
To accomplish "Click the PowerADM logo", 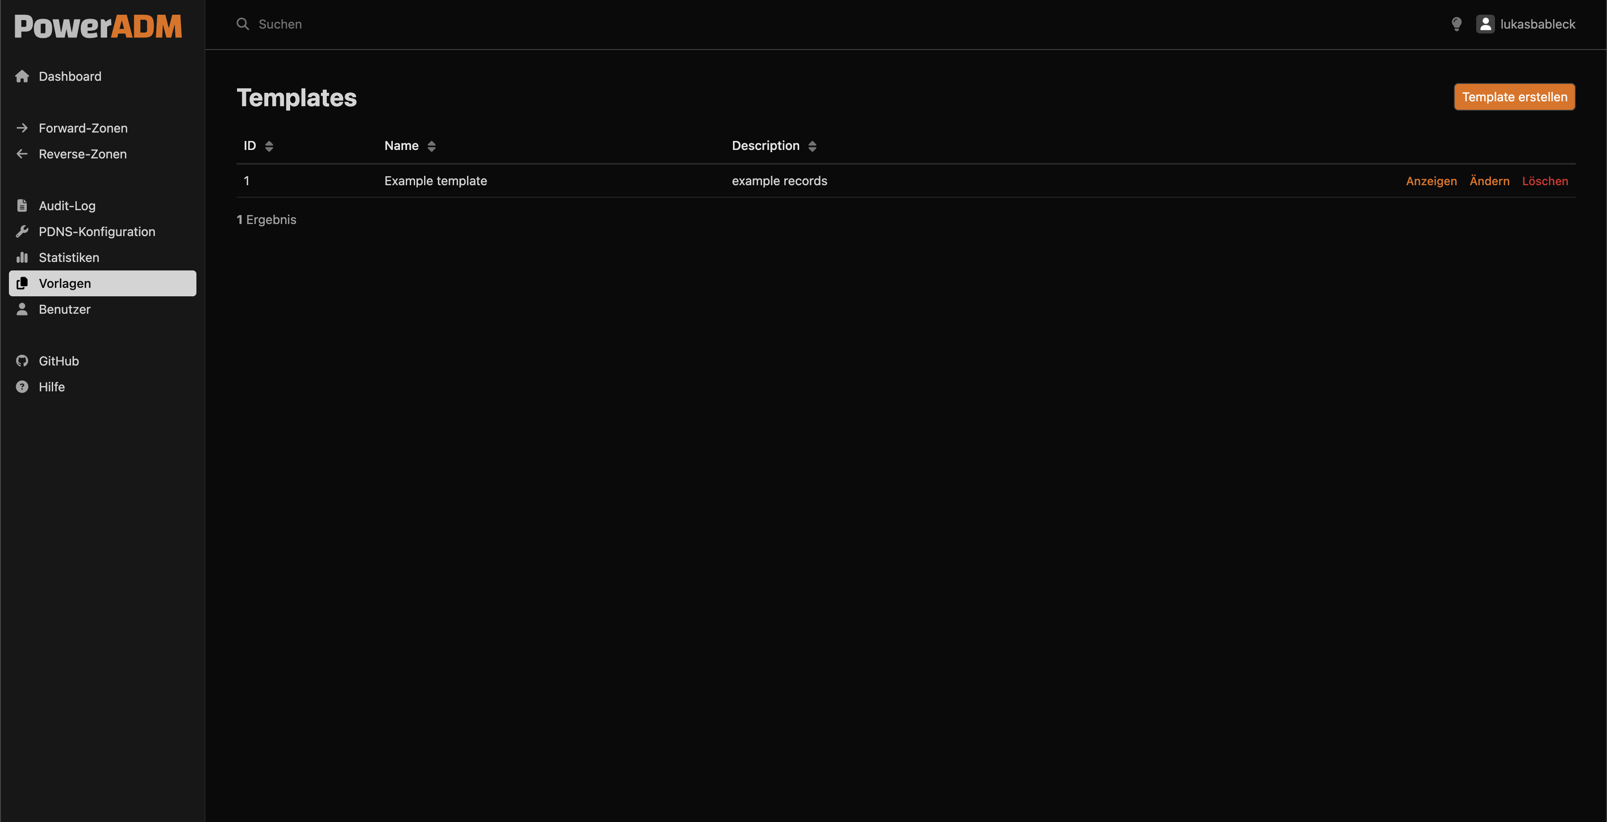I will [x=98, y=26].
